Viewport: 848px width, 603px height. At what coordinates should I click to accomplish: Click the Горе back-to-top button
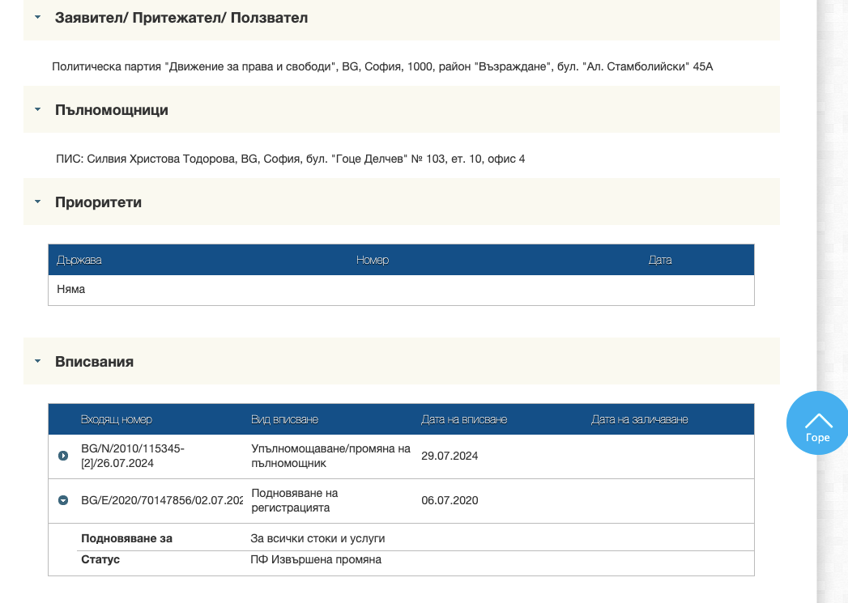pos(817,423)
